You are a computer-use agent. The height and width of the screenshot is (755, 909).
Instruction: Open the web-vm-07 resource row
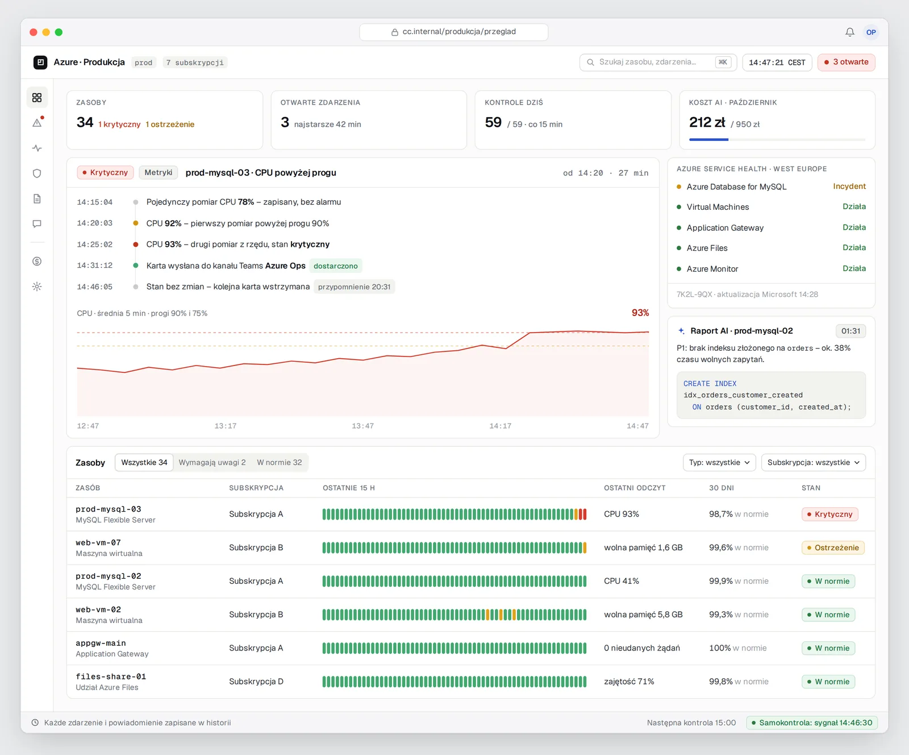(471, 548)
